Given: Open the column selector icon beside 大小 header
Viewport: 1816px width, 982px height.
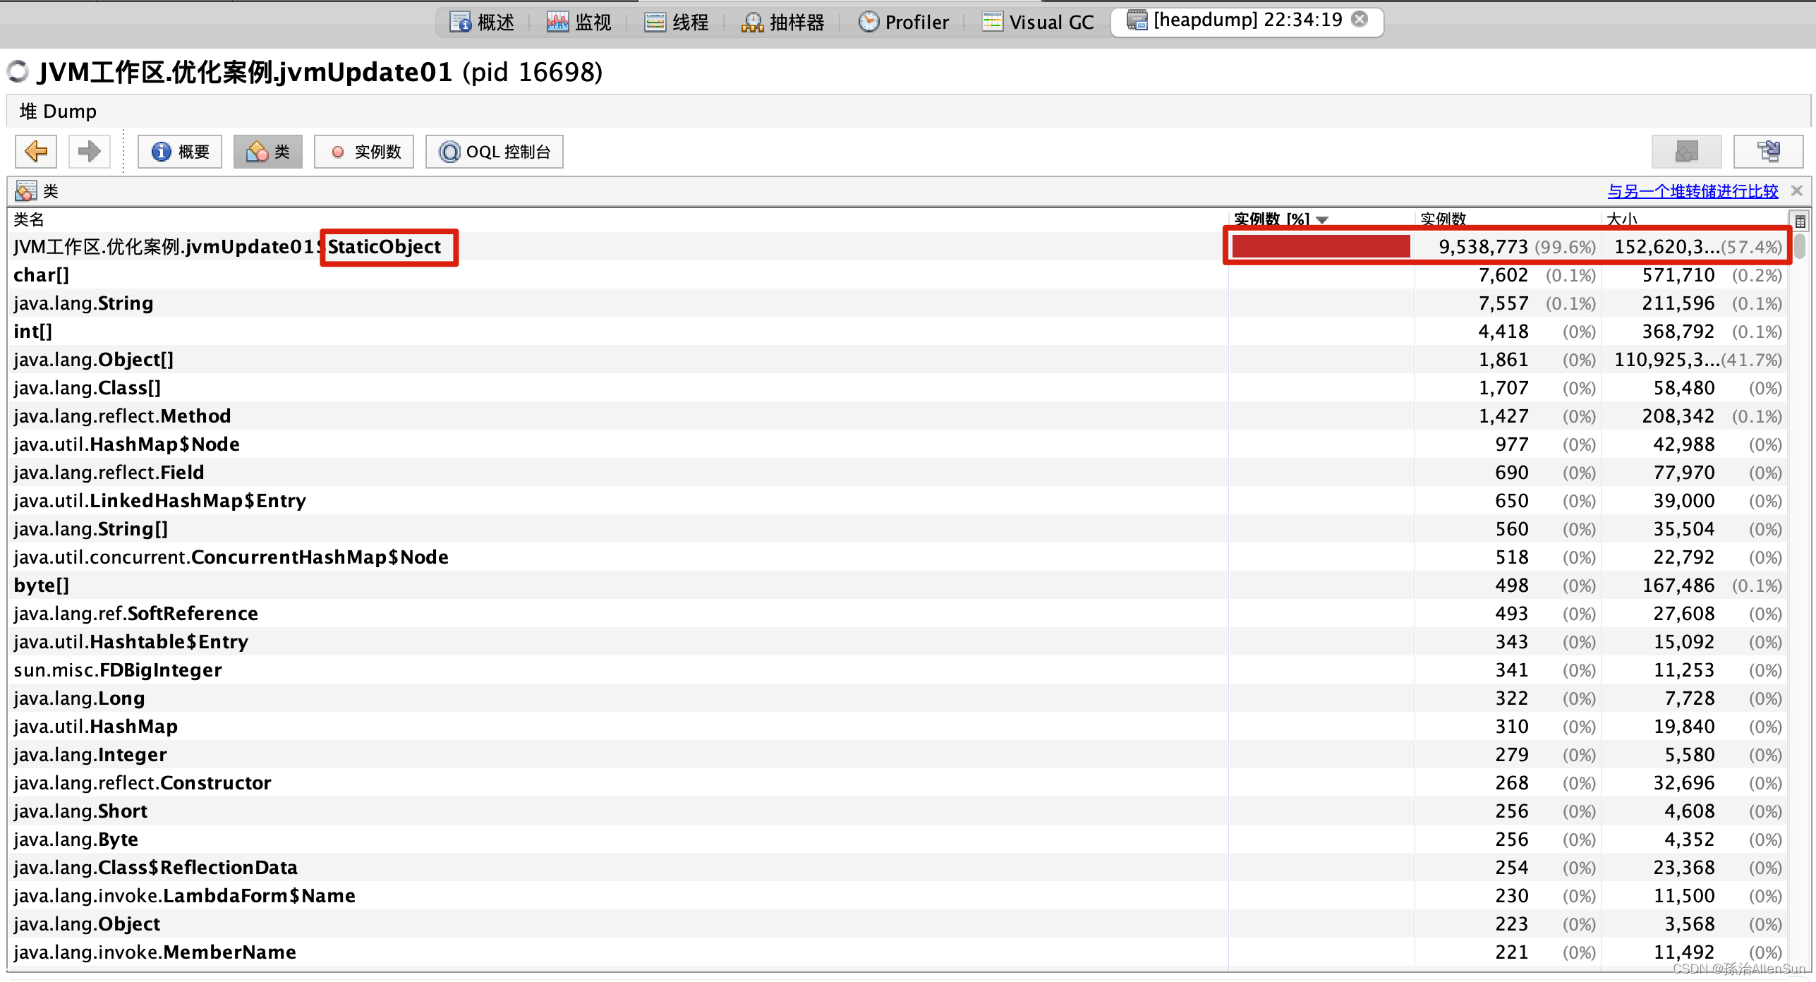Looking at the screenshot, I should pyautogui.click(x=1800, y=219).
